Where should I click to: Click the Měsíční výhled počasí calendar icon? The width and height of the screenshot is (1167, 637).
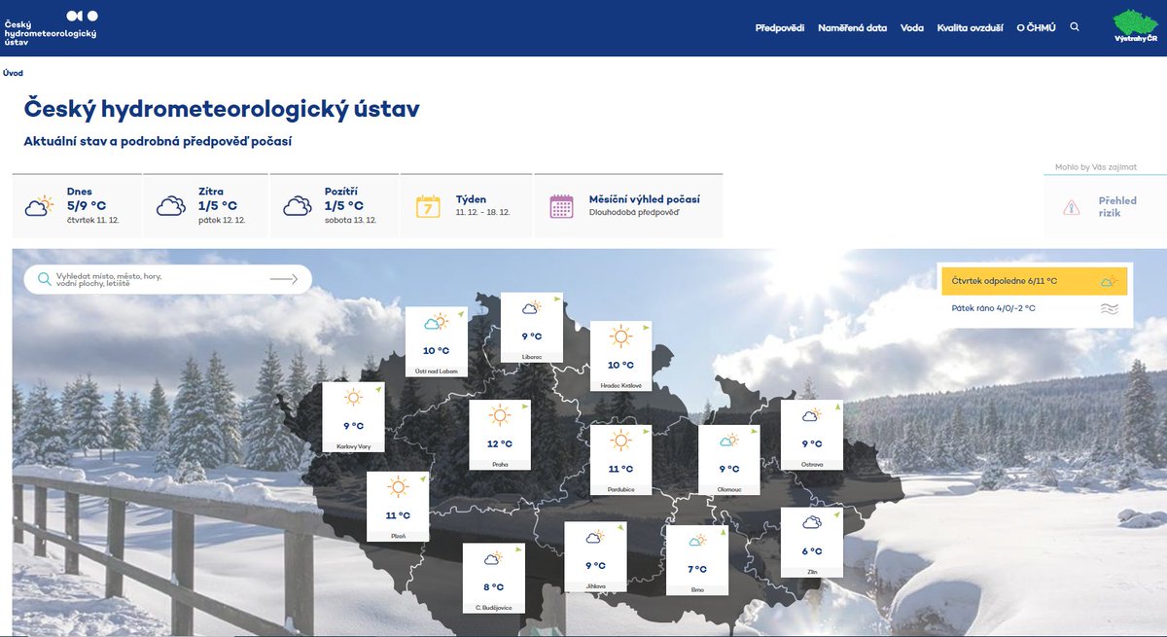[560, 205]
